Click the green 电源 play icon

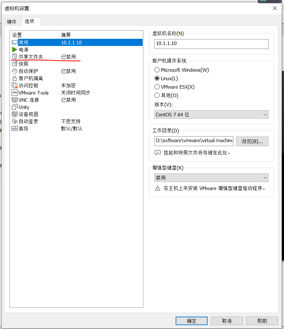pos(14,50)
